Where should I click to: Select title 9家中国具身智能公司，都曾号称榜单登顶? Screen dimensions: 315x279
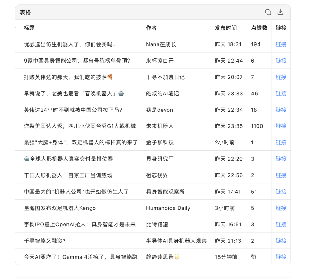pos(77,61)
